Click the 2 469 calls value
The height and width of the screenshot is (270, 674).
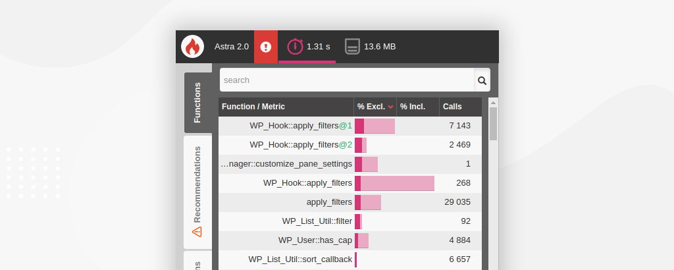tap(459, 145)
